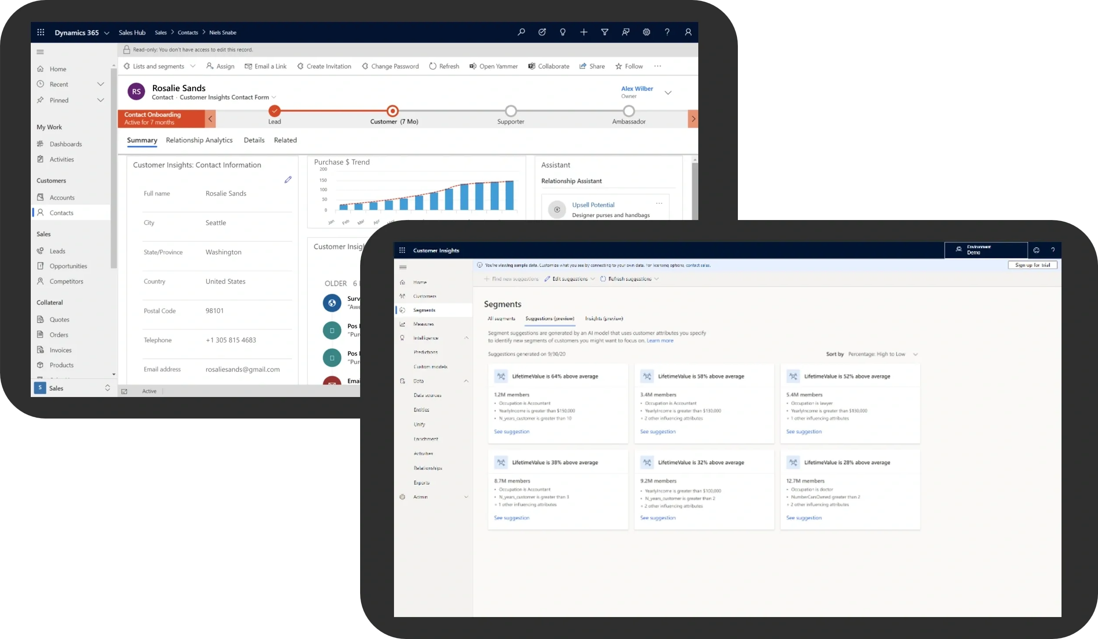Viewport: 1098px width, 639px height.
Task: Open Measures in the Customer Insights sidebar
Action: coord(423,324)
